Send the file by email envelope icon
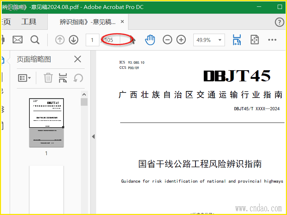Screen dimensions: 287x215 (x=17, y=40)
